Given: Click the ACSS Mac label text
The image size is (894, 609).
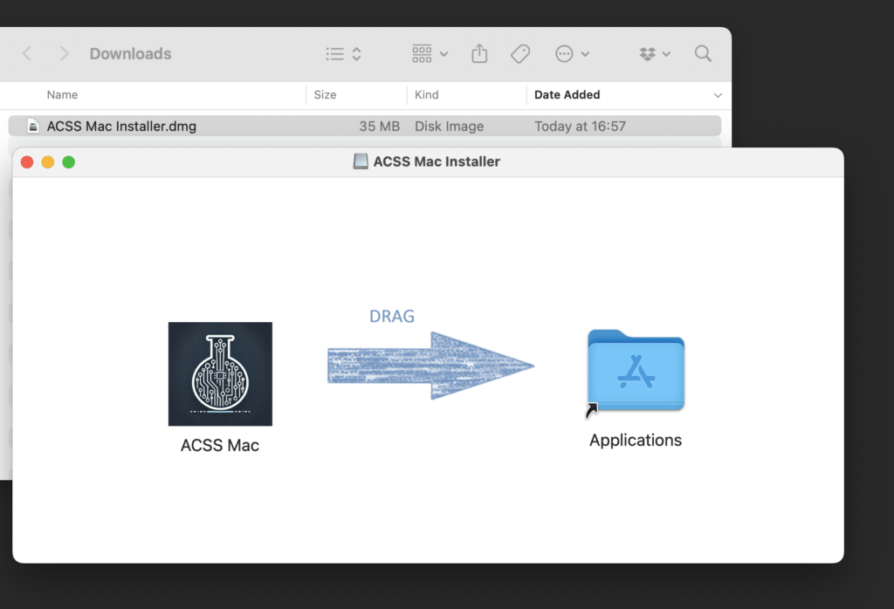Looking at the screenshot, I should point(219,445).
